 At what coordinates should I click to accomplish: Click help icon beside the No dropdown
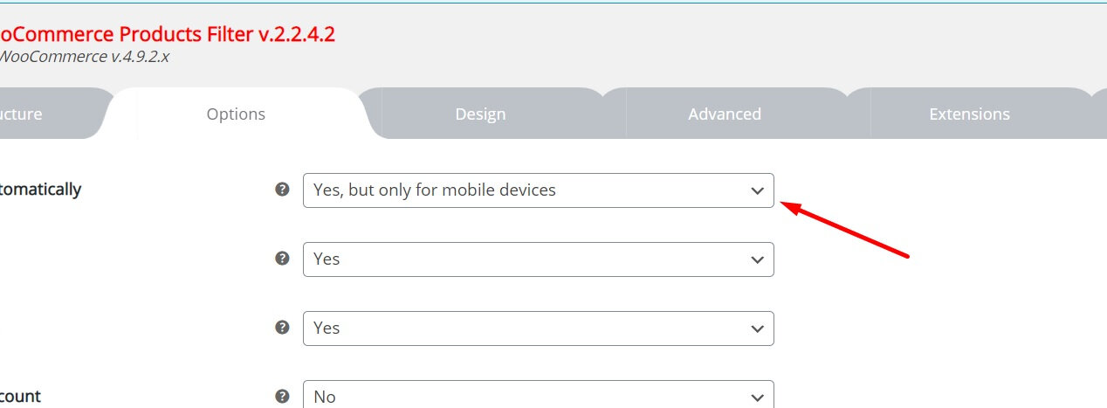click(x=282, y=396)
